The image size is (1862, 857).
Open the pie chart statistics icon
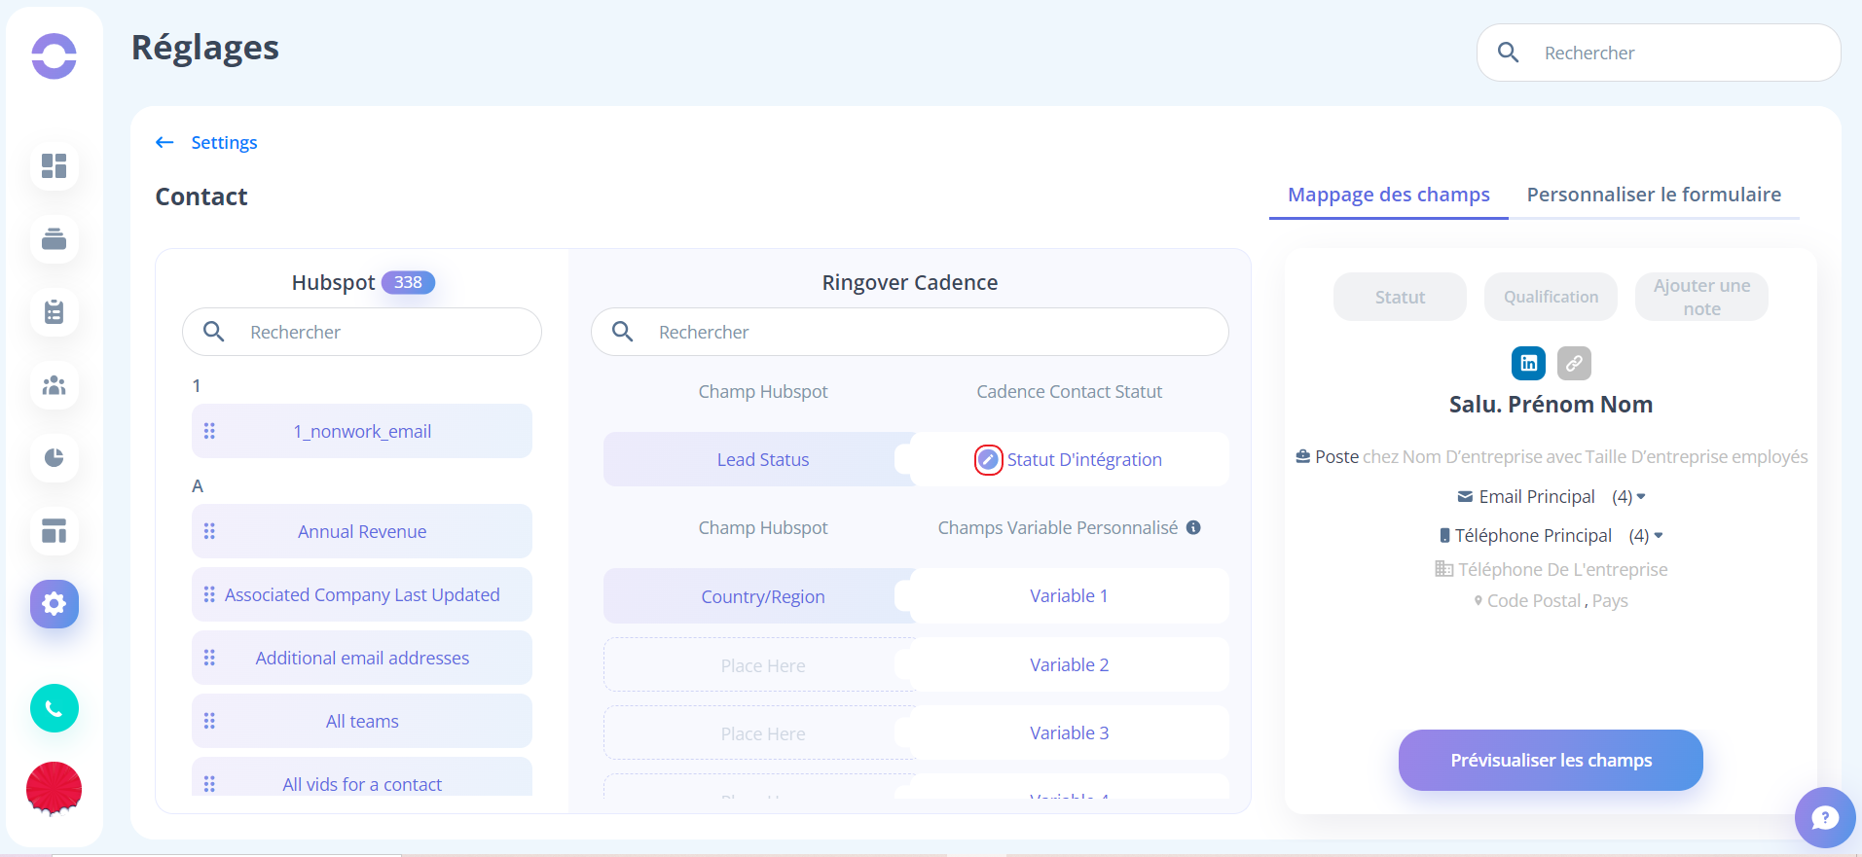pyautogui.click(x=55, y=458)
